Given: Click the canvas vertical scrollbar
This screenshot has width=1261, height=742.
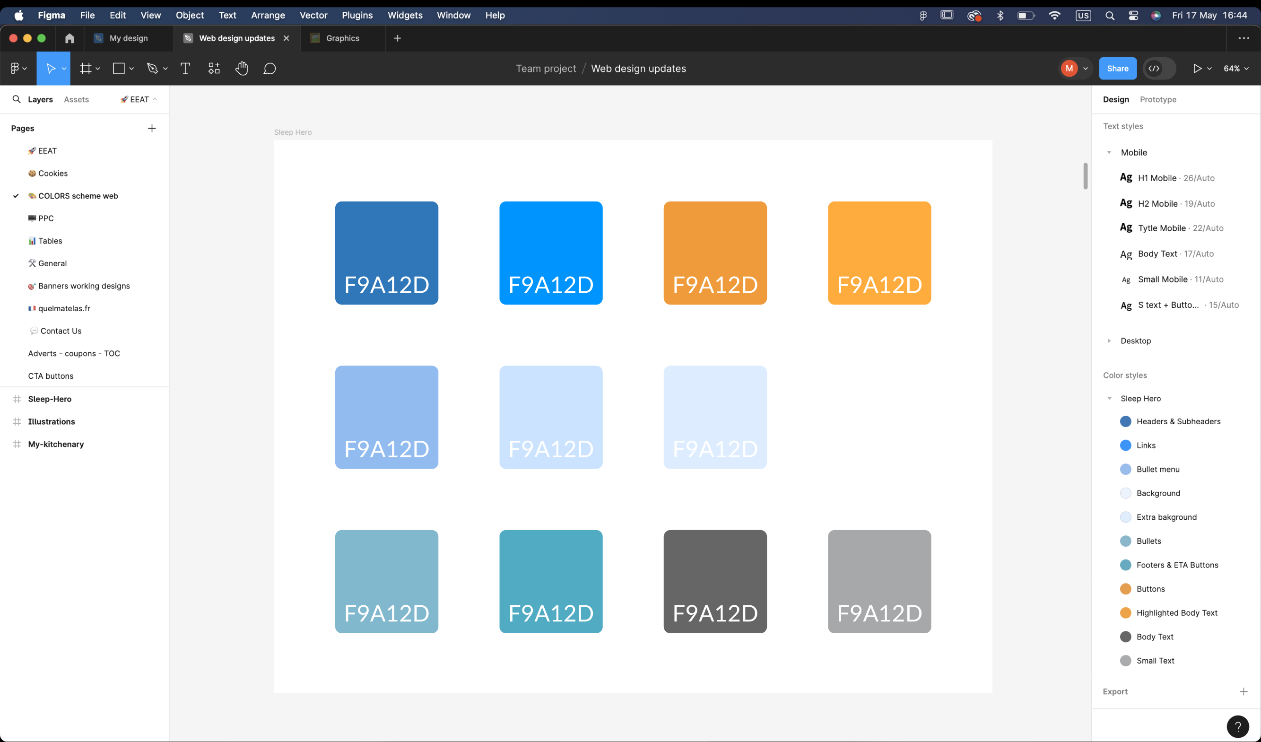Looking at the screenshot, I should pyautogui.click(x=1086, y=176).
